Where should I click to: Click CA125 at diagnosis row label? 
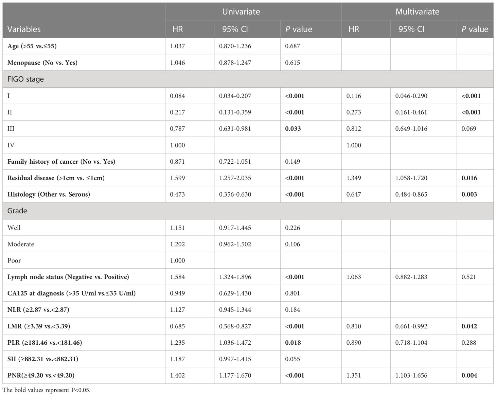tap(71, 293)
